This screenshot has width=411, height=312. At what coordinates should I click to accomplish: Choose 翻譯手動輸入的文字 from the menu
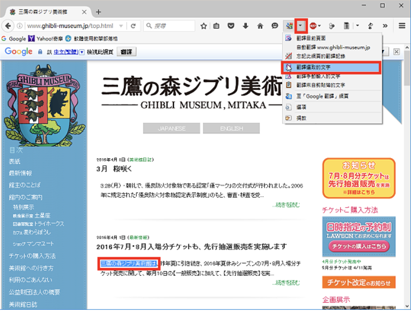click(332, 76)
